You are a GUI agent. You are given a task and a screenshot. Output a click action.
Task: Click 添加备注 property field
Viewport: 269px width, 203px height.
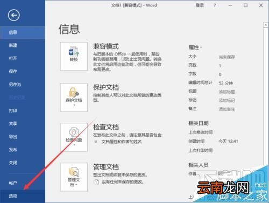(x=227, y=109)
